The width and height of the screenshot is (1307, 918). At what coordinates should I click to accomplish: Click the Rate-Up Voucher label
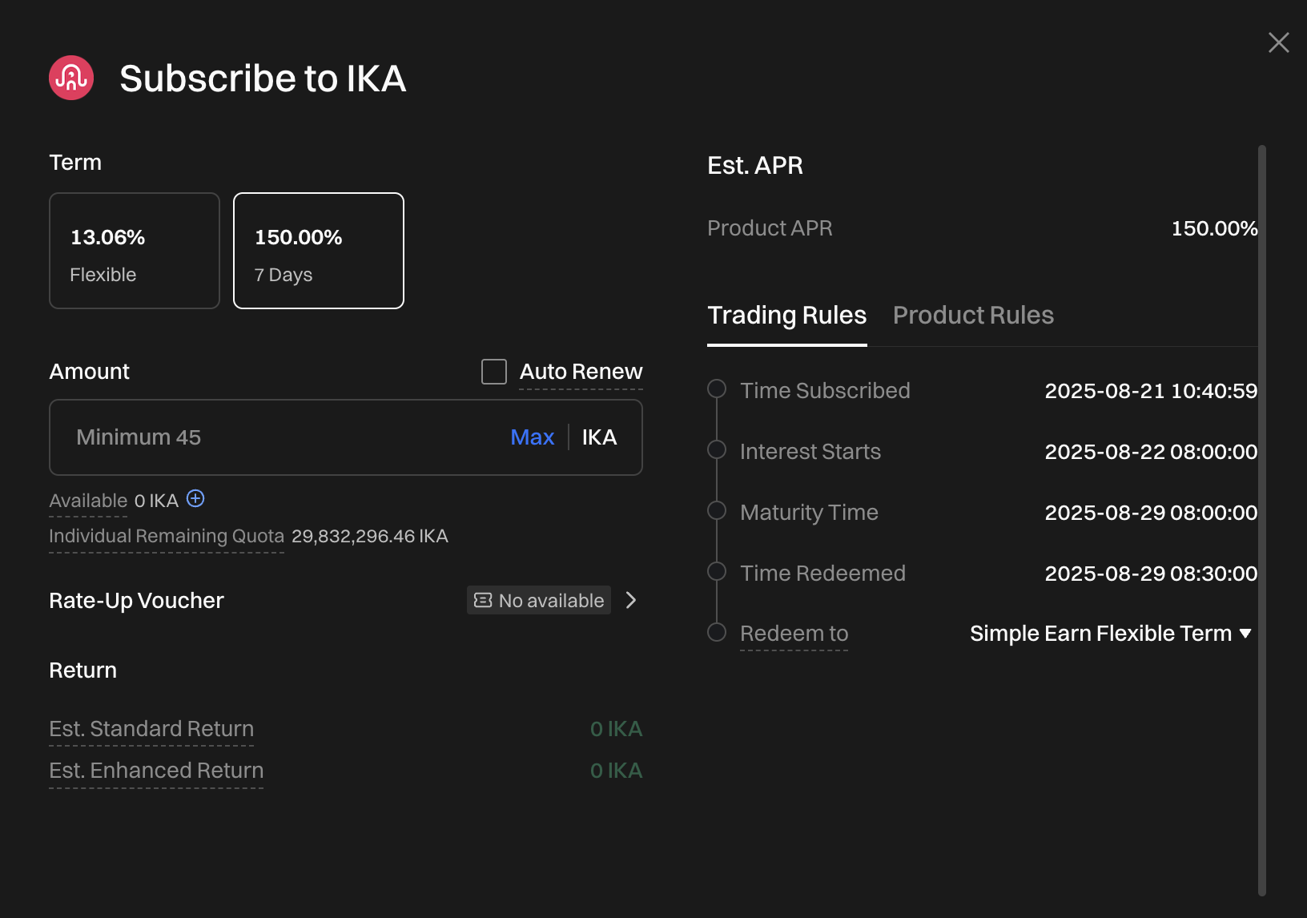[x=136, y=601]
